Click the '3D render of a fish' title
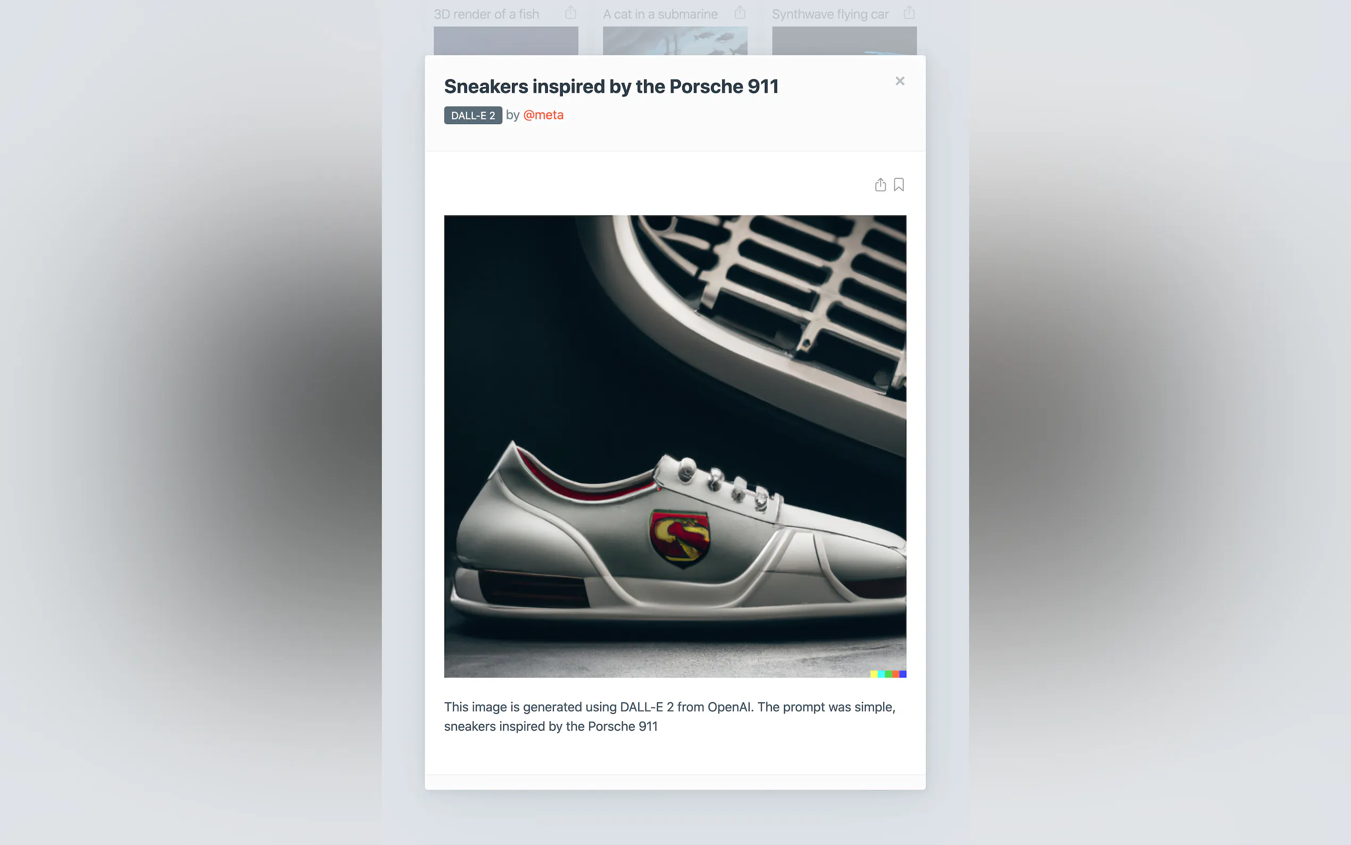Viewport: 1351px width, 845px height. [x=486, y=14]
